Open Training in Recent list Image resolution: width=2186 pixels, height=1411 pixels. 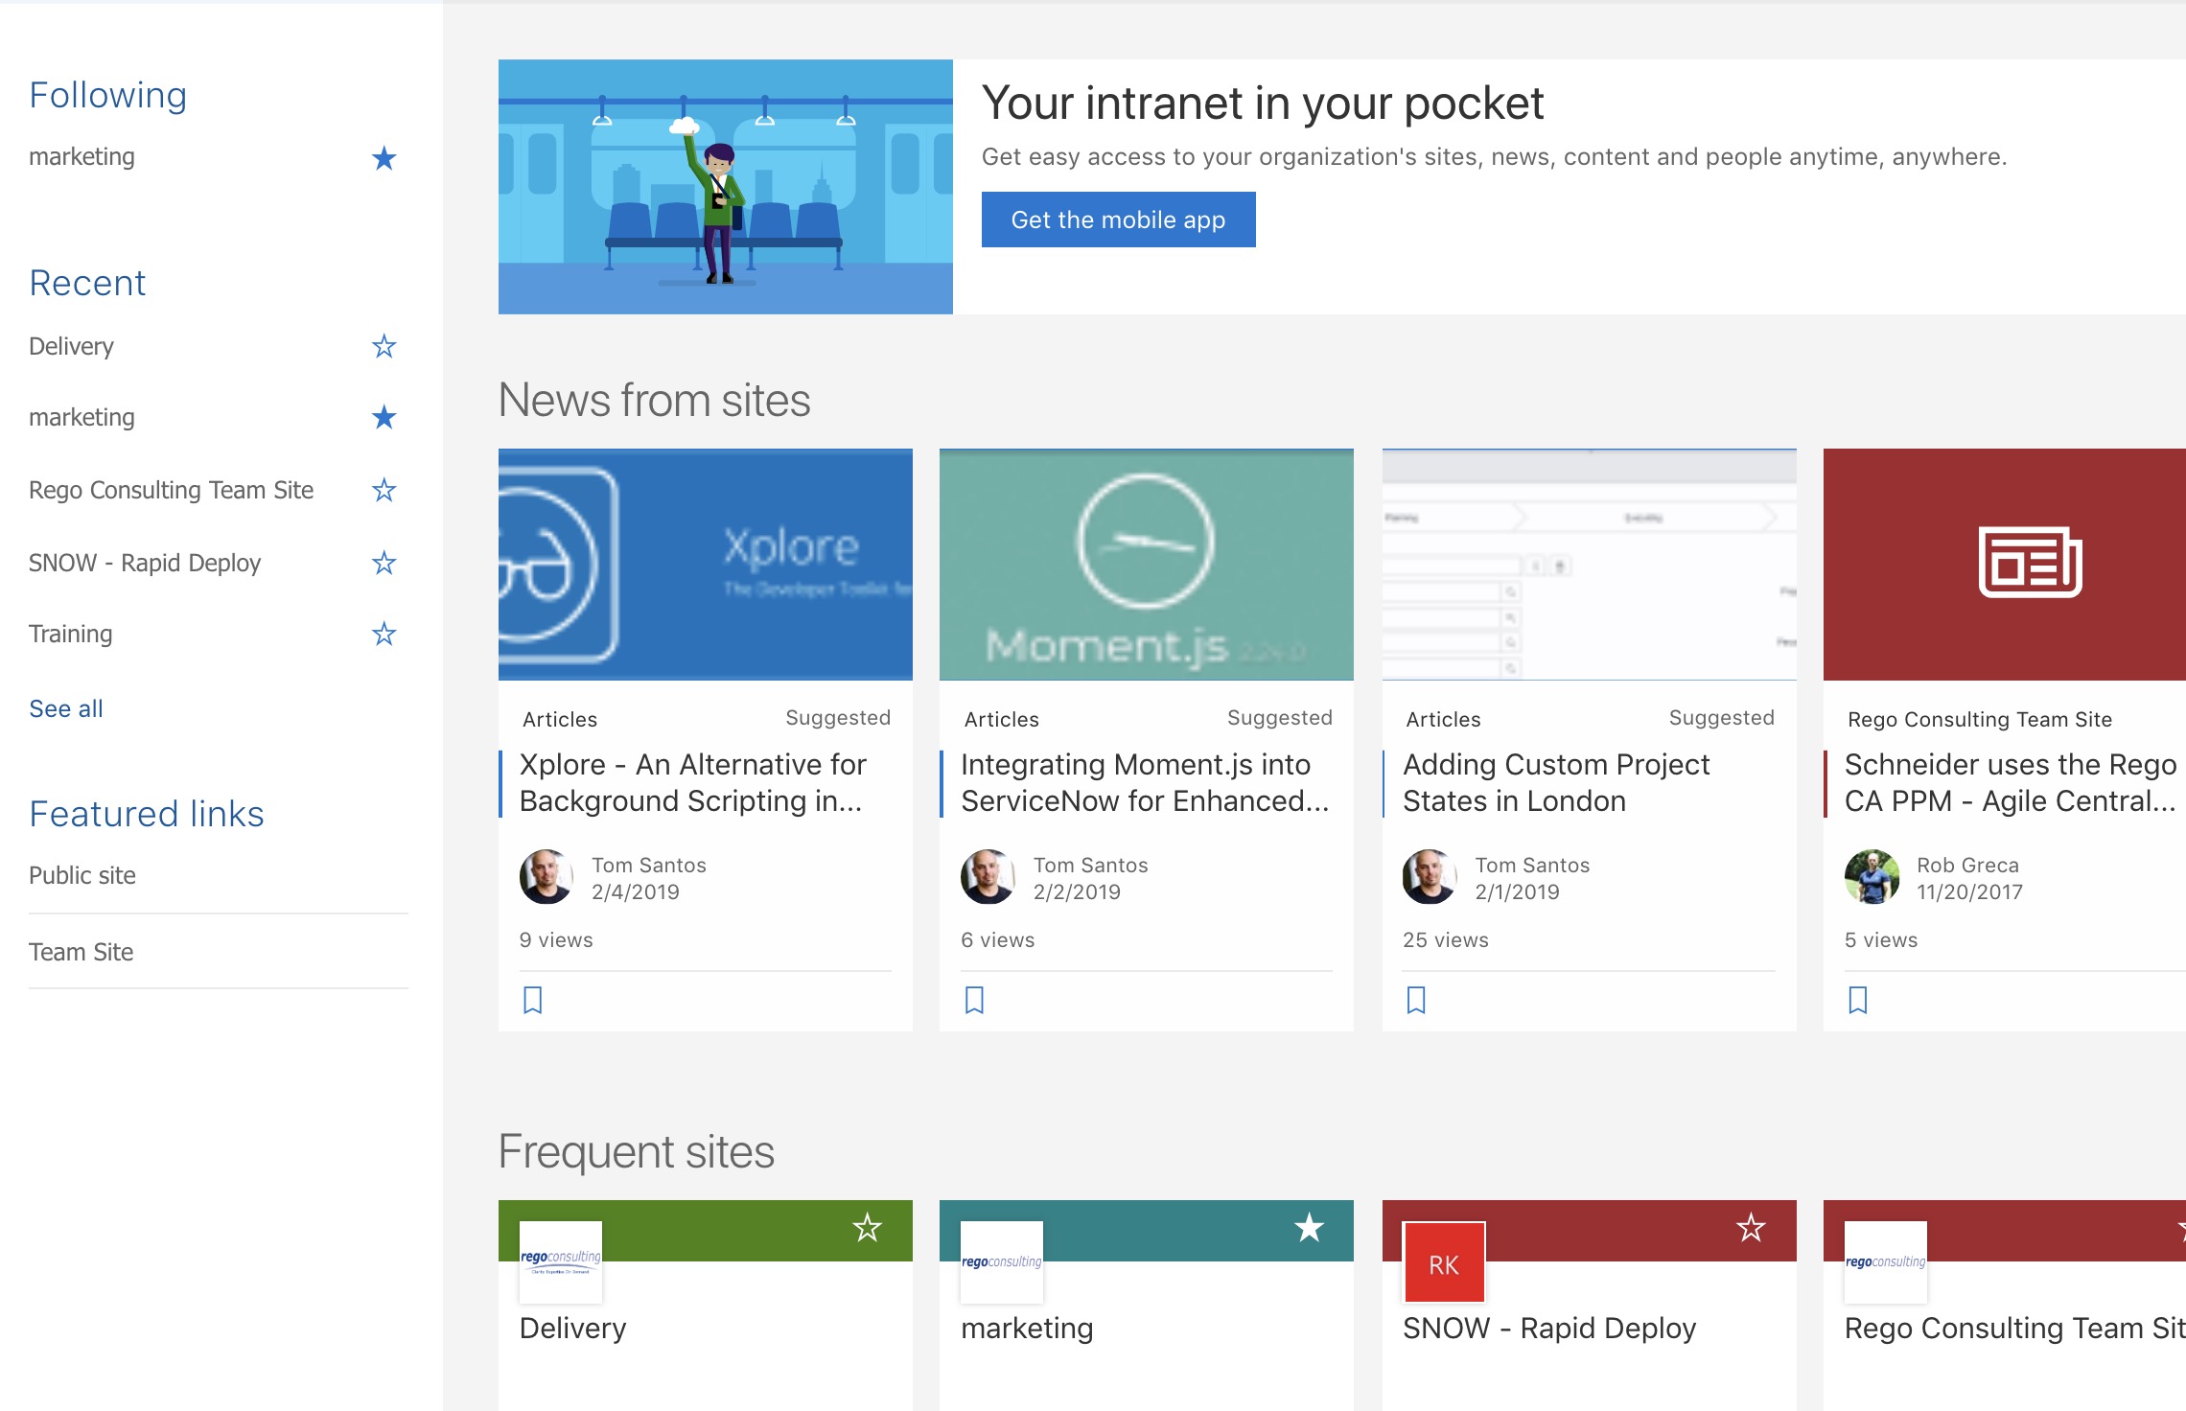click(x=71, y=634)
